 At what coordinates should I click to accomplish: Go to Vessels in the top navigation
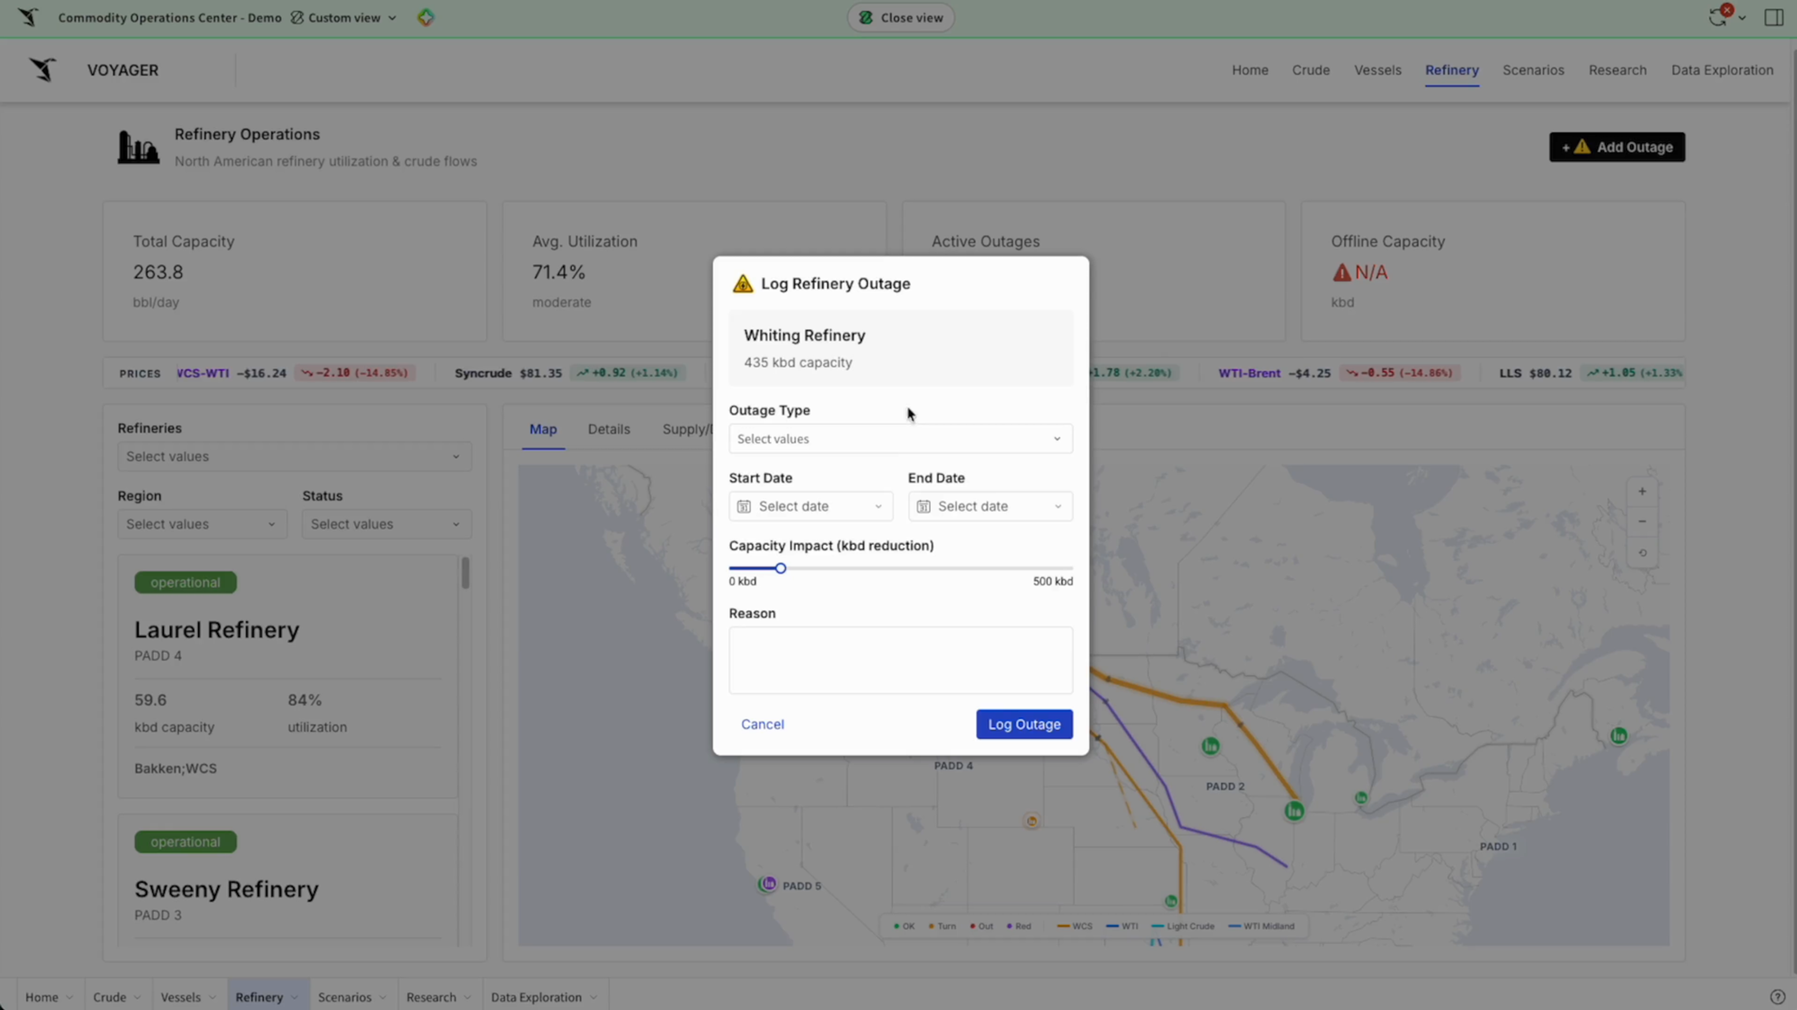tap(1377, 70)
